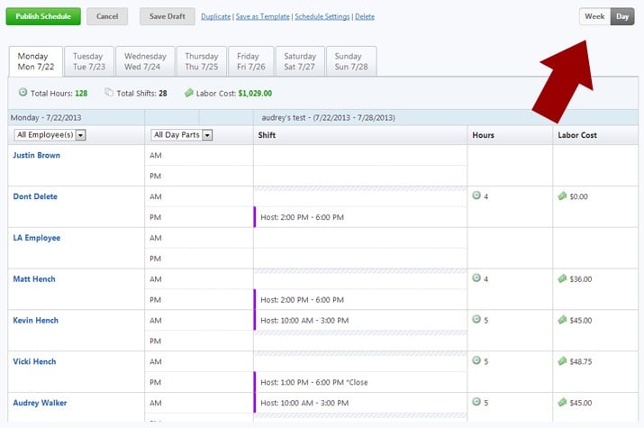Open the All Day Parts filter dropdown
The height and width of the screenshot is (428, 644).
[182, 135]
